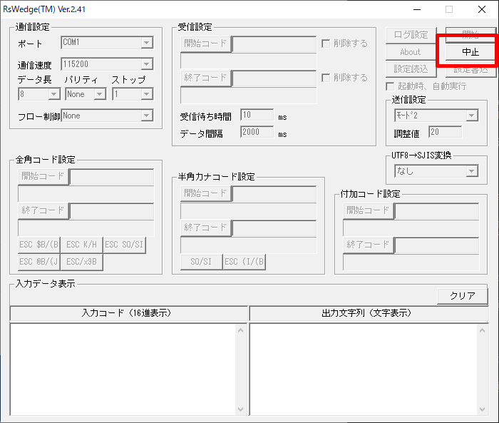Click inside the 入力コード hex display area
The height and width of the screenshot is (423, 499).
point(123,370)
